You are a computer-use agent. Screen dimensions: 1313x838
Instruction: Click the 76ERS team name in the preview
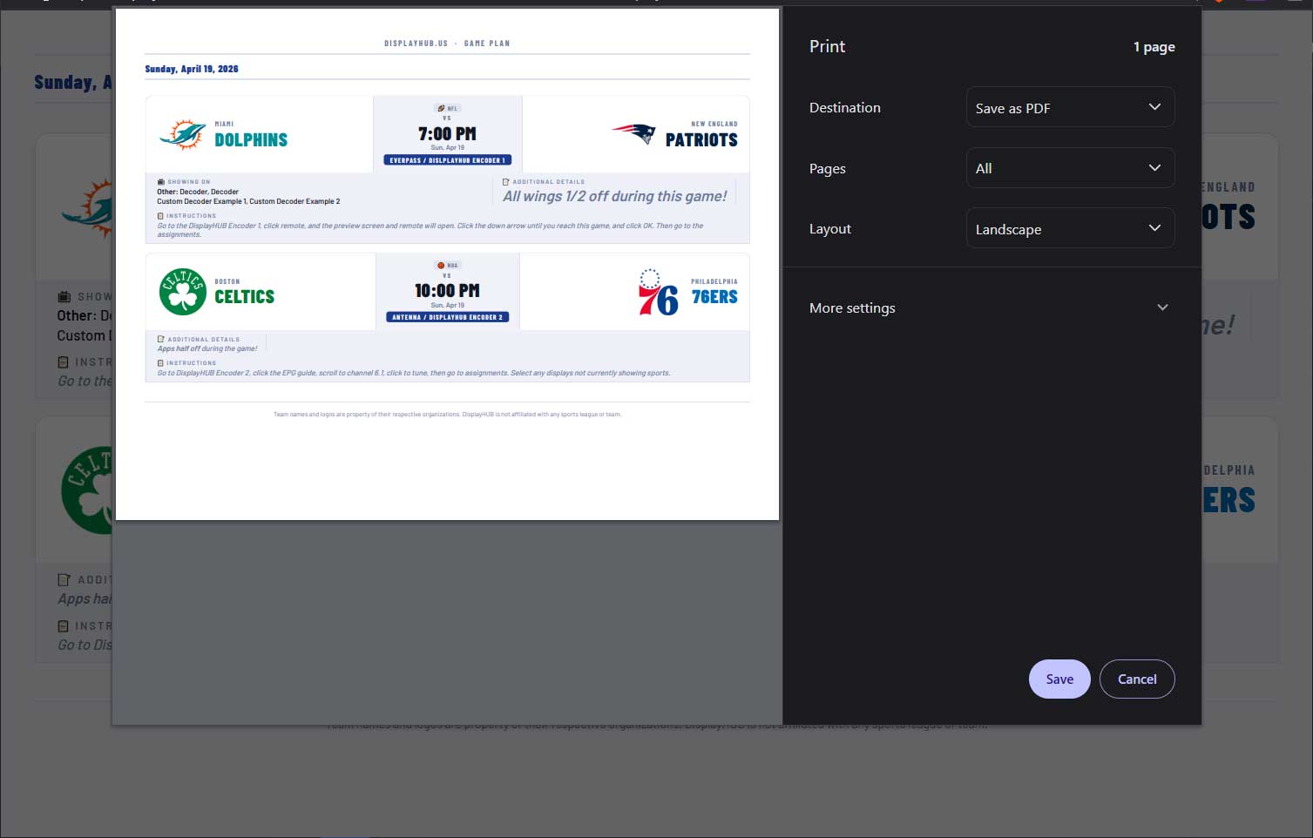pos(714,296)
